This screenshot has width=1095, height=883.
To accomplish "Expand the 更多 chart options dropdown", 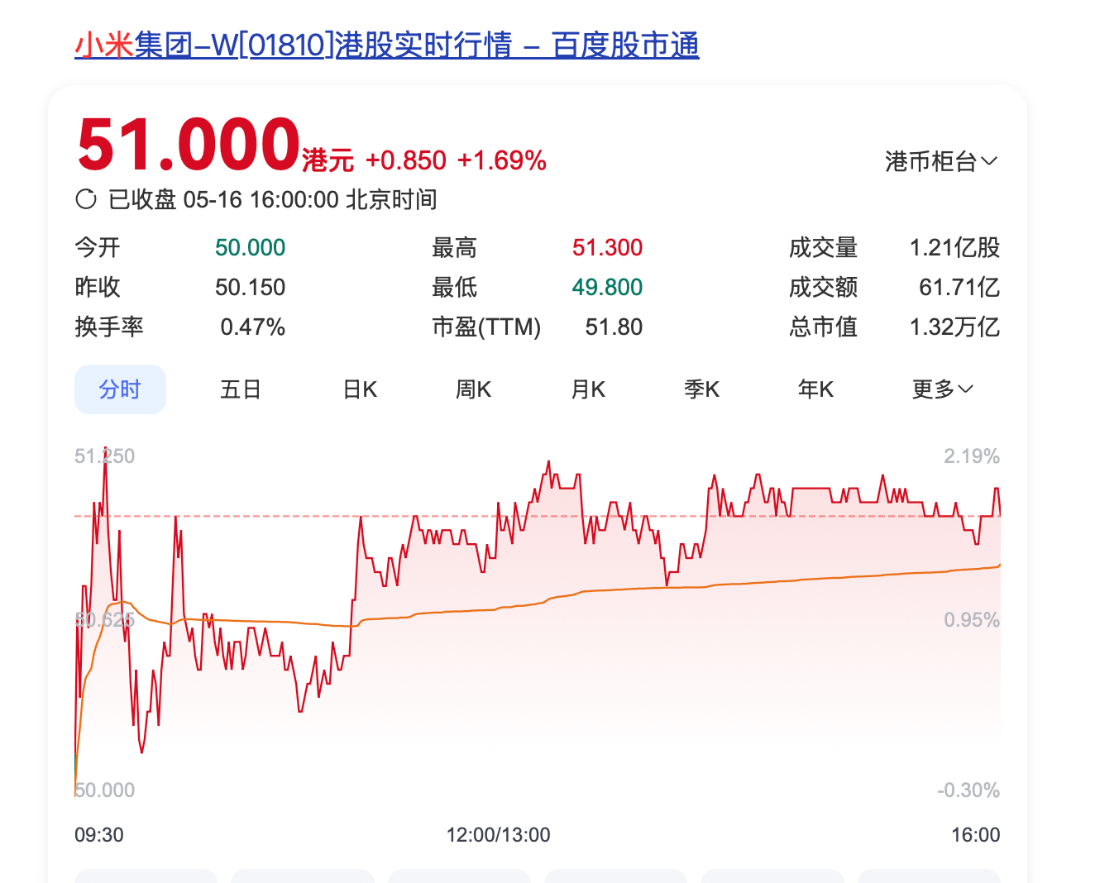I will (x=943, y=389).
